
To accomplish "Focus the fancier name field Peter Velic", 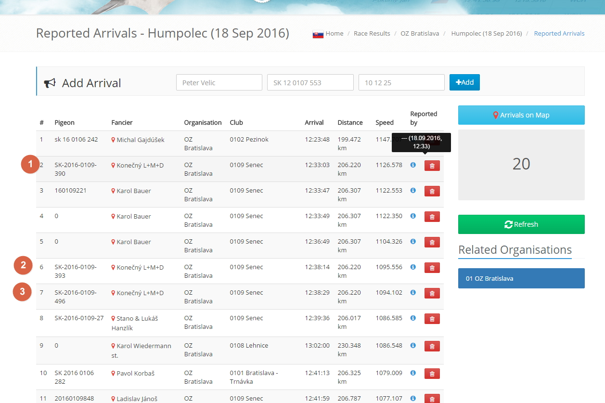I will pyautogui.click(x=219, y=82).
